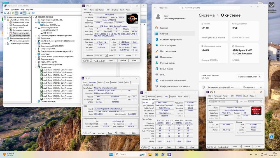The height and width of the screenshot is (158, 280).
Task: Open the Windows Start button on taskbar
Action: (111, 154)
